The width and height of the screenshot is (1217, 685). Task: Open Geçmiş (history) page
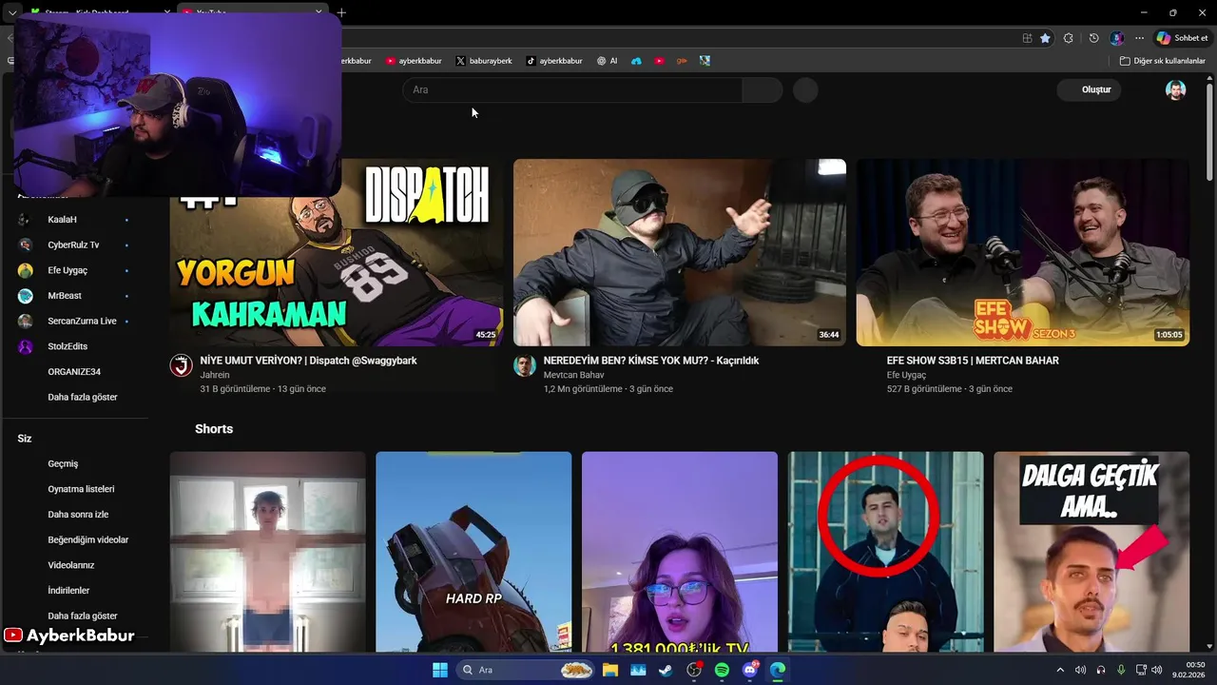tap(63, 463)
